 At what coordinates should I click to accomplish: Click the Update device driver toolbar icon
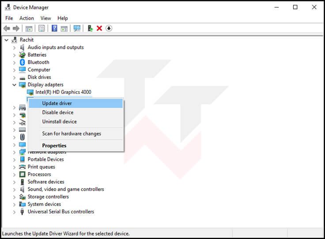point(90,28)
